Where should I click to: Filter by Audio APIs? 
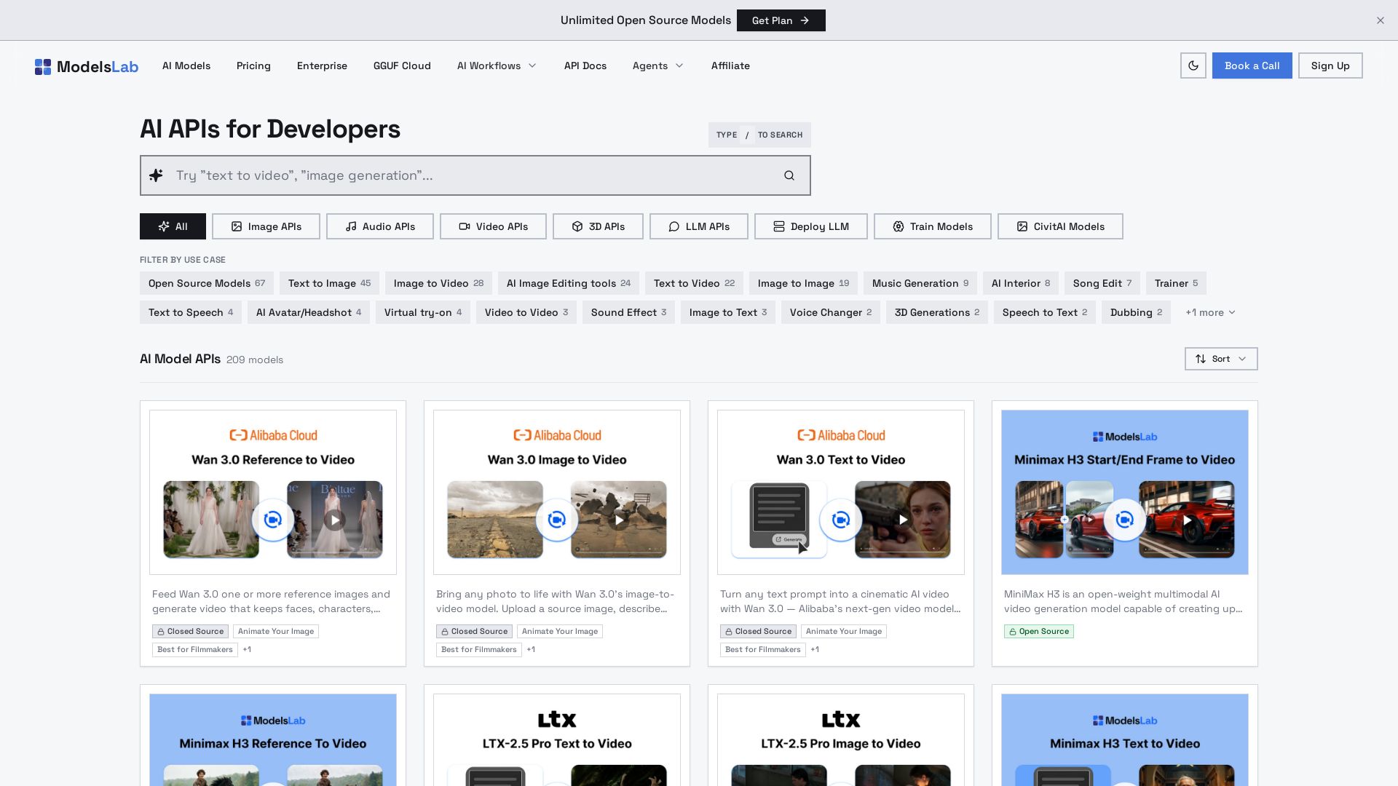pos(379,226)
